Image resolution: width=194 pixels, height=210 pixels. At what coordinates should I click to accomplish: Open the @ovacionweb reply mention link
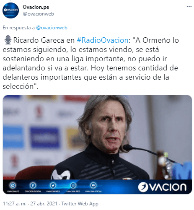click(x=52, y=28)
